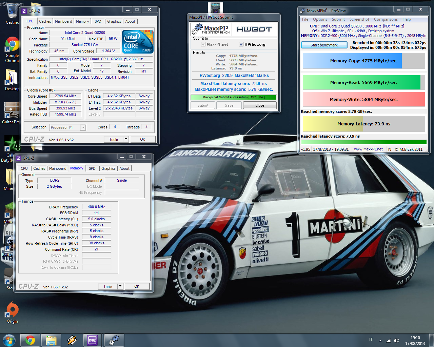This screenshot has width=434, height=347.
Task: Open About tab in top CPU-Z window
Action: click(x=130, y=21)
